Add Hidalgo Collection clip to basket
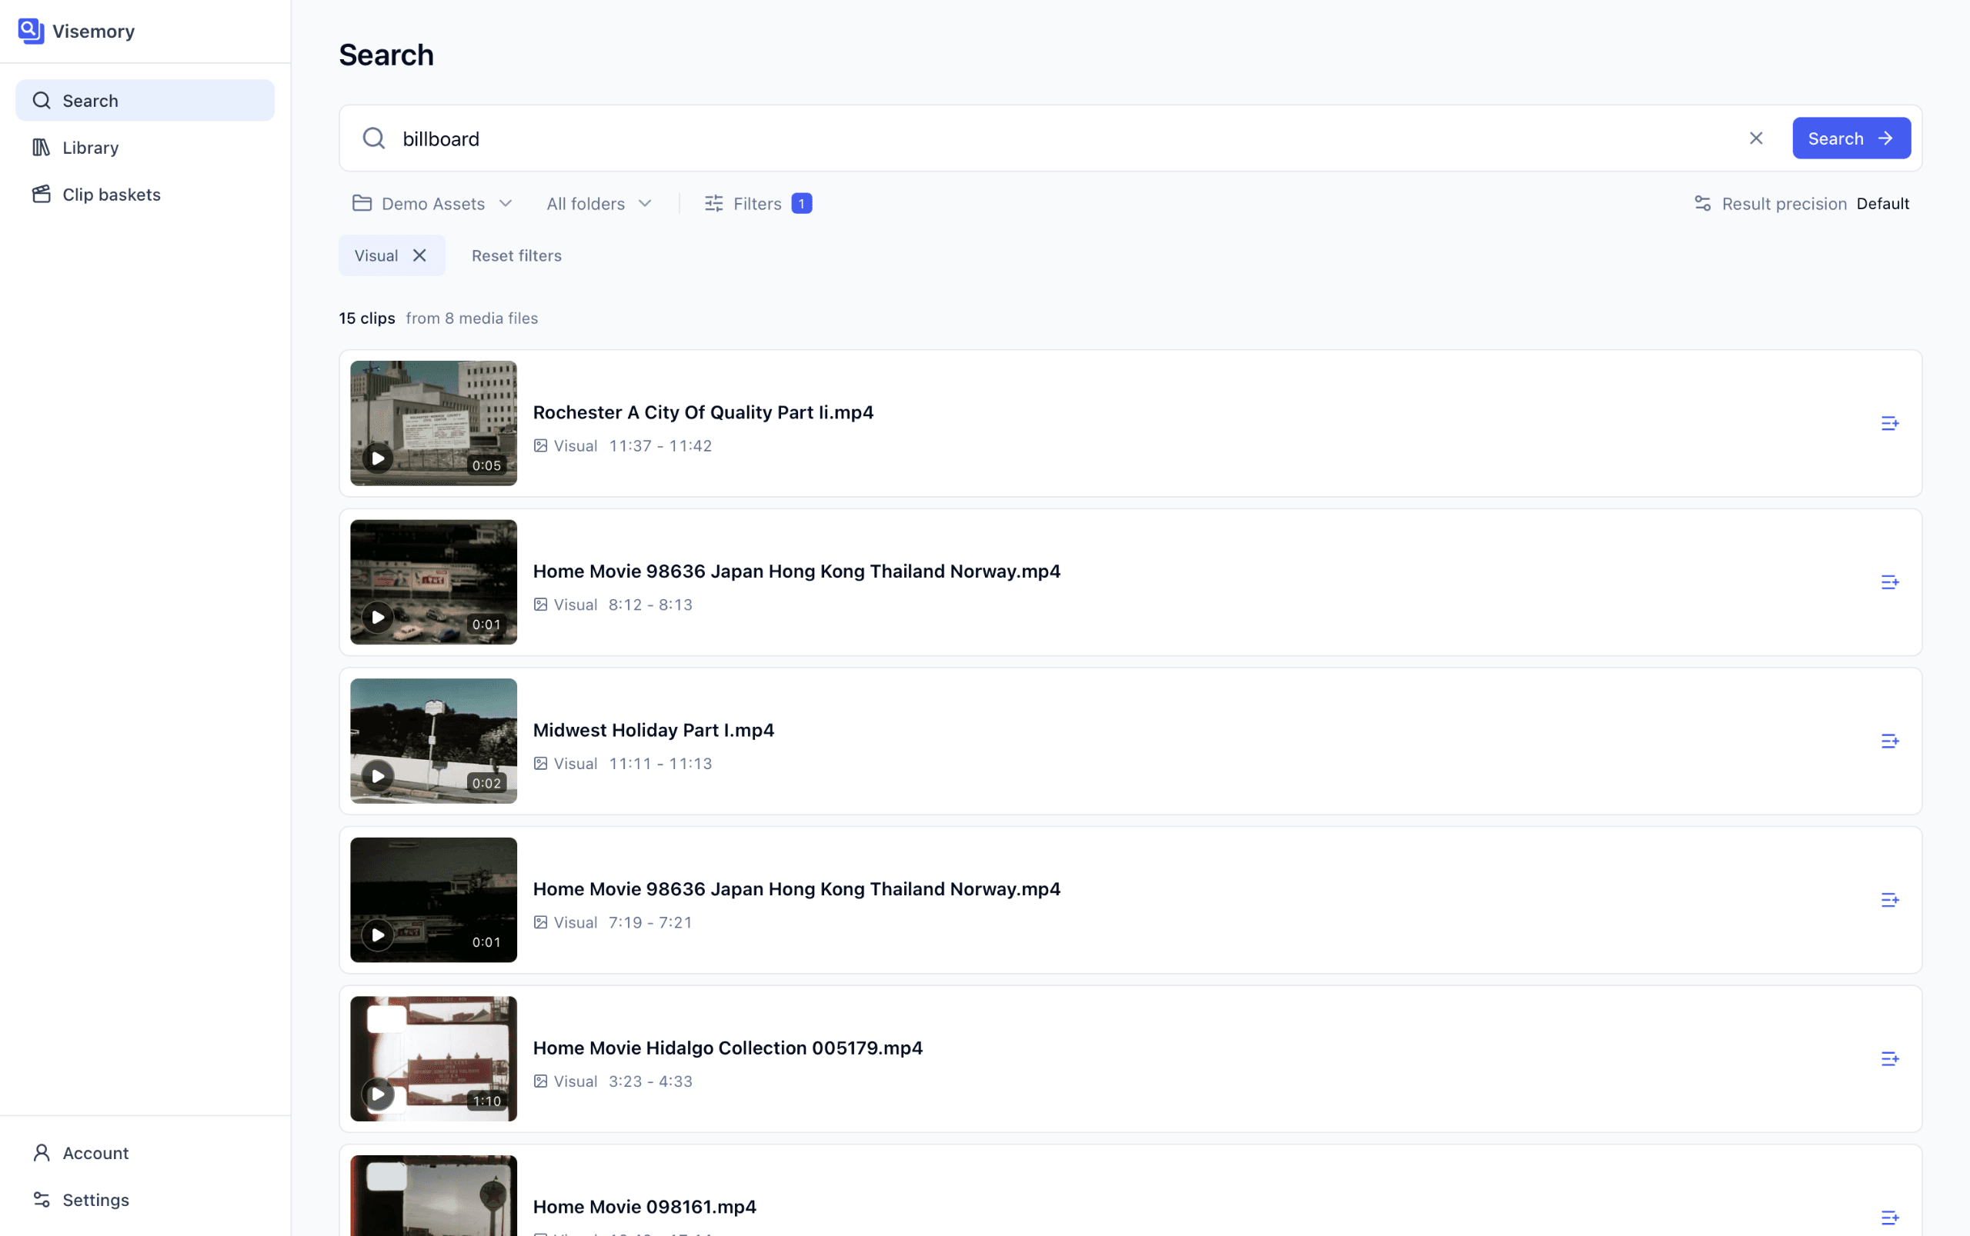 1889,1058
